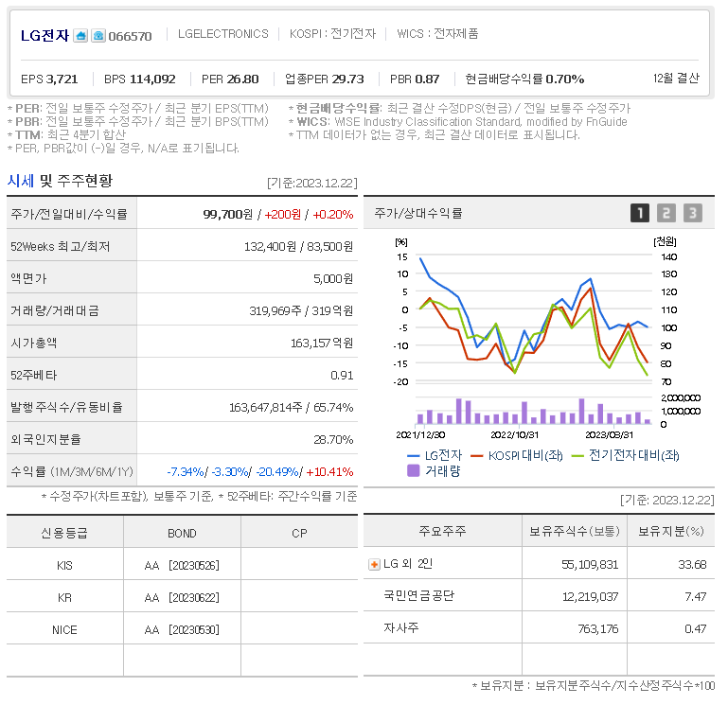Click WICS : 전자제품 classification
Screen dimensions: 728x705
(437, 34)
